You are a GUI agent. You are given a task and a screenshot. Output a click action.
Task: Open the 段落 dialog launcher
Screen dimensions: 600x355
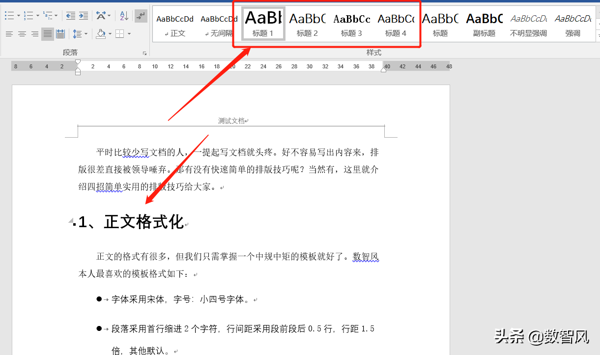click(x=144, y=53)
